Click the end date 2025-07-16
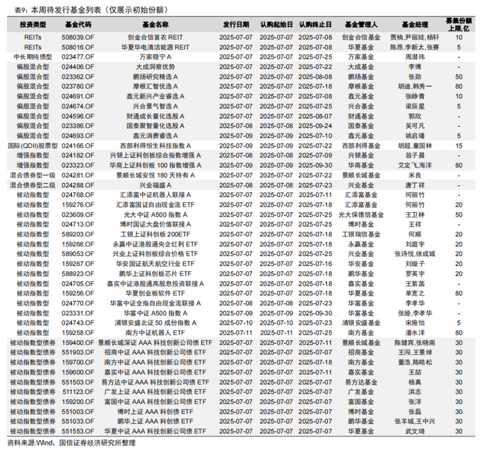Image resolution: width=484 pixels, height=453 pixels. pyautogui.click(x=315, y=264)
